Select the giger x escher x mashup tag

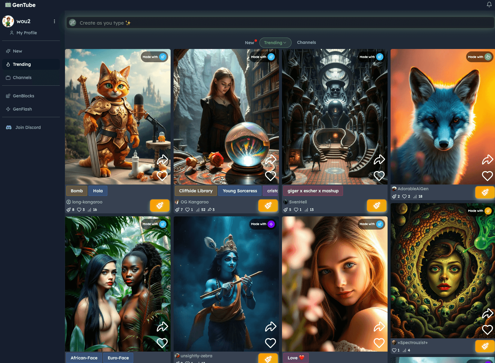point(313,191)
